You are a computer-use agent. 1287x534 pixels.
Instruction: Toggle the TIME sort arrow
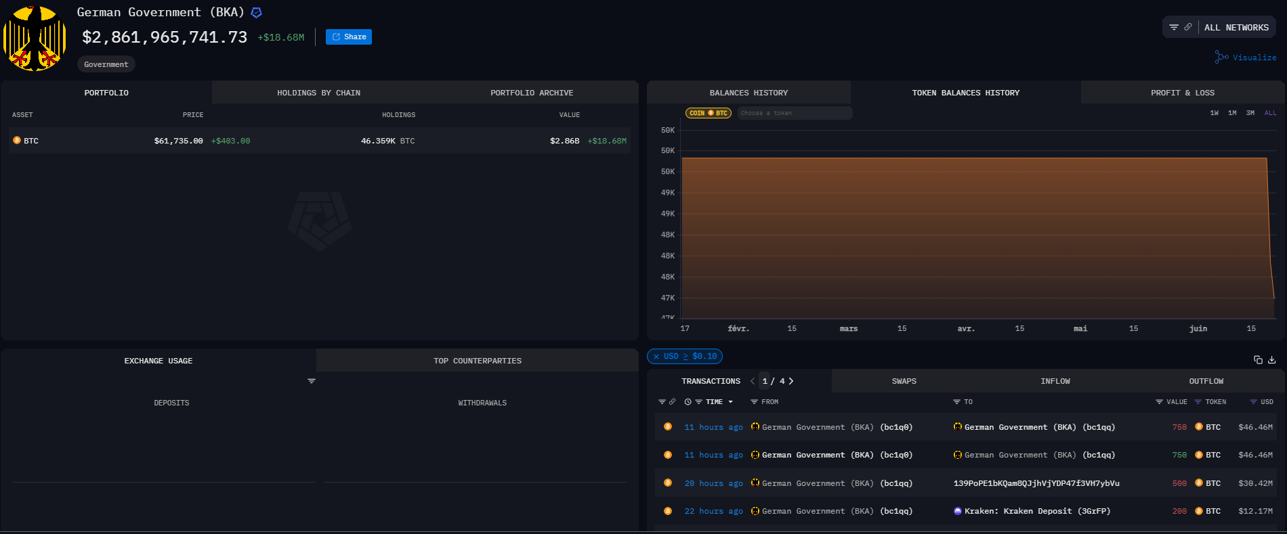(730, 402)
